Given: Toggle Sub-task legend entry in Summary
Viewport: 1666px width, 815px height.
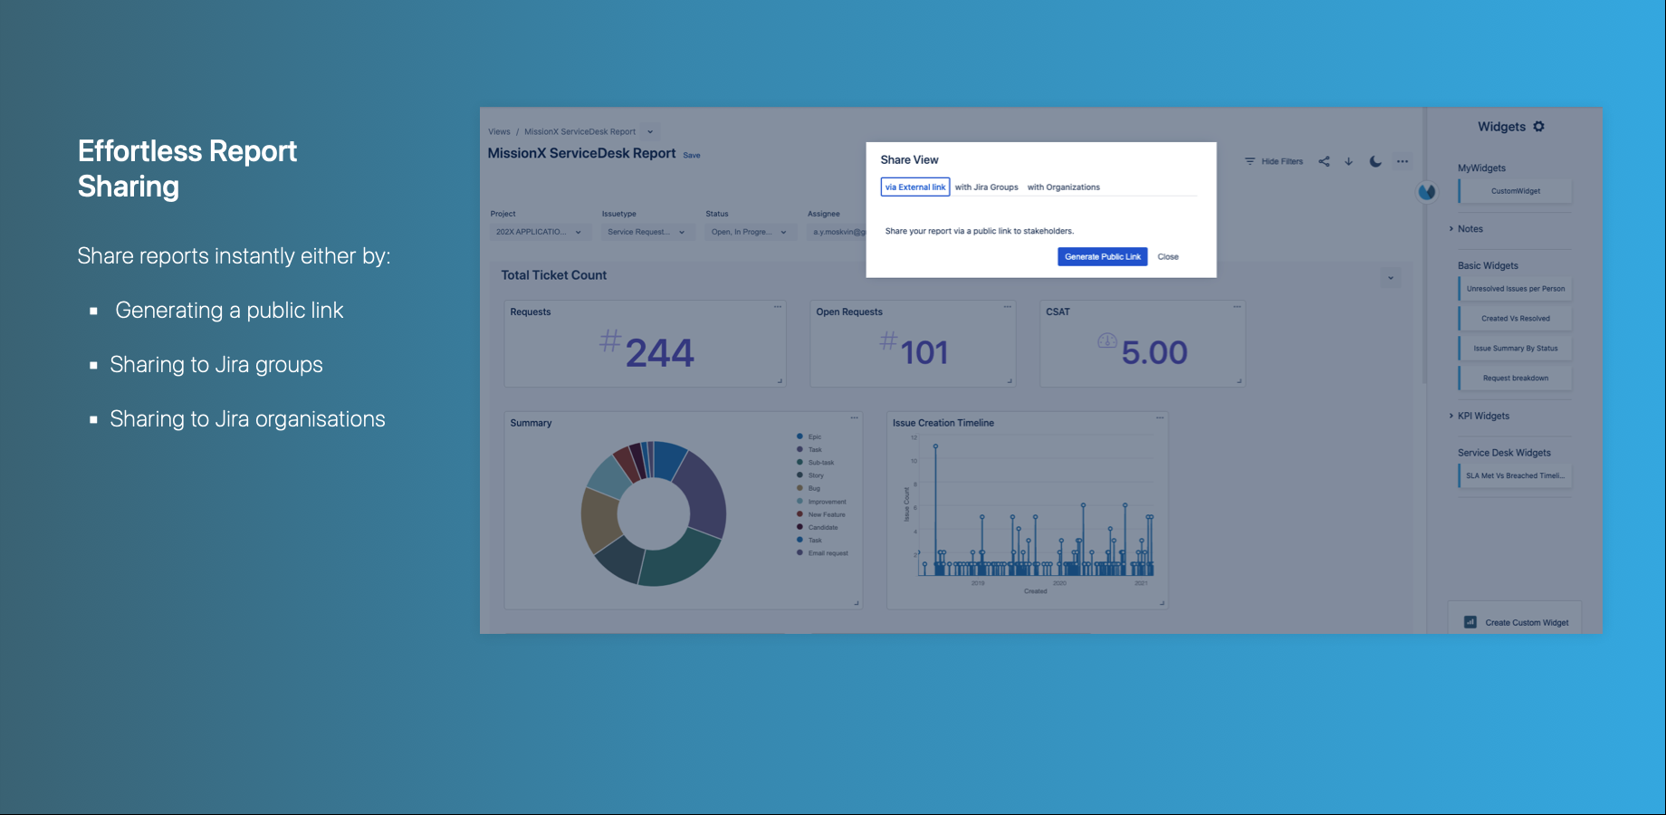Looking at the screenshot, I should [815, 463].
